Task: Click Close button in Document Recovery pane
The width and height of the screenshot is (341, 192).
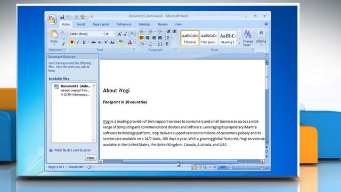Action: pos(91,158)
